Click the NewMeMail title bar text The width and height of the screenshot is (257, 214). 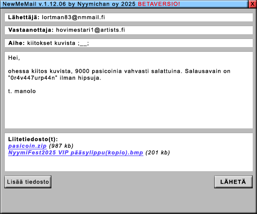click(x=69, y=4)
